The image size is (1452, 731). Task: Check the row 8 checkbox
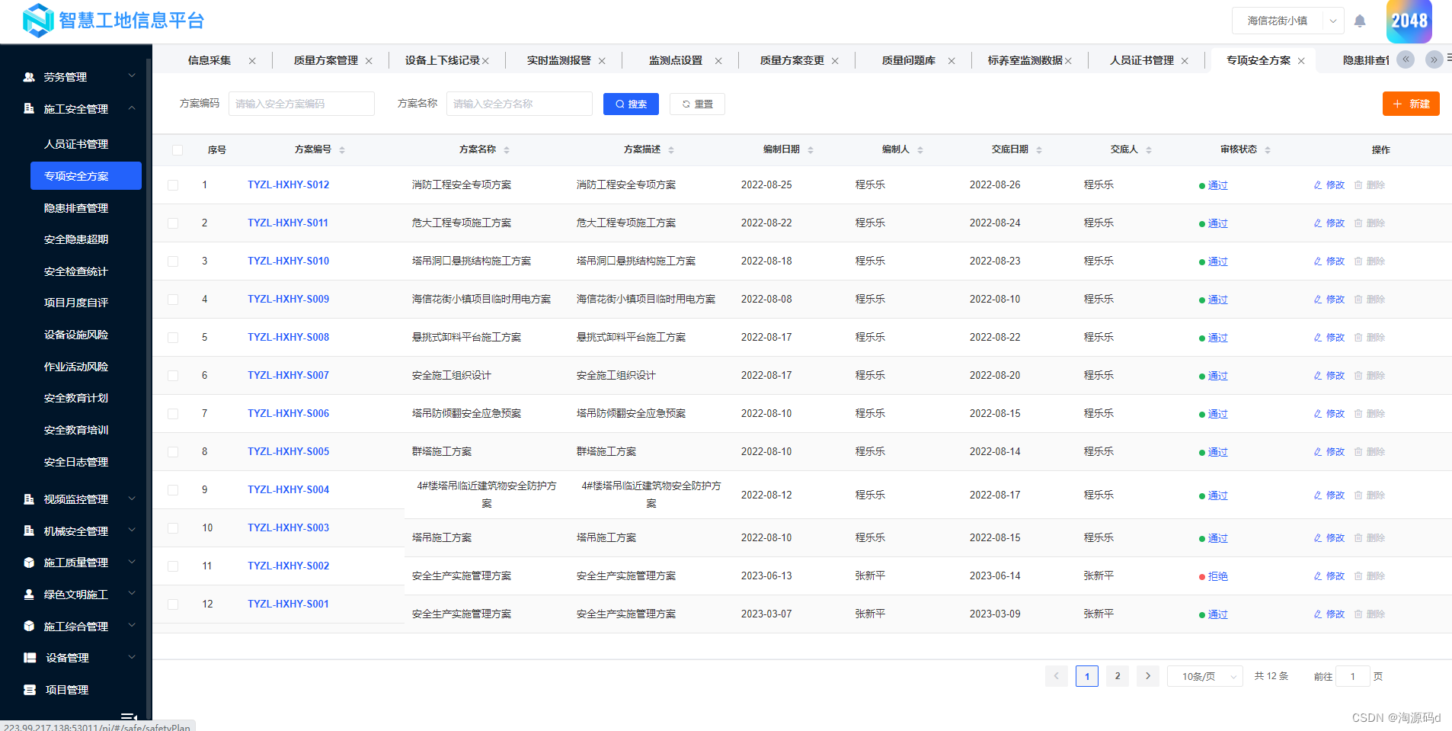(x=173, y=452)
